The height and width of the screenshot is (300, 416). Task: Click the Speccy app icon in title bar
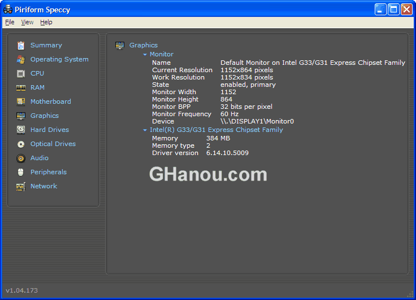click(8, 9)
